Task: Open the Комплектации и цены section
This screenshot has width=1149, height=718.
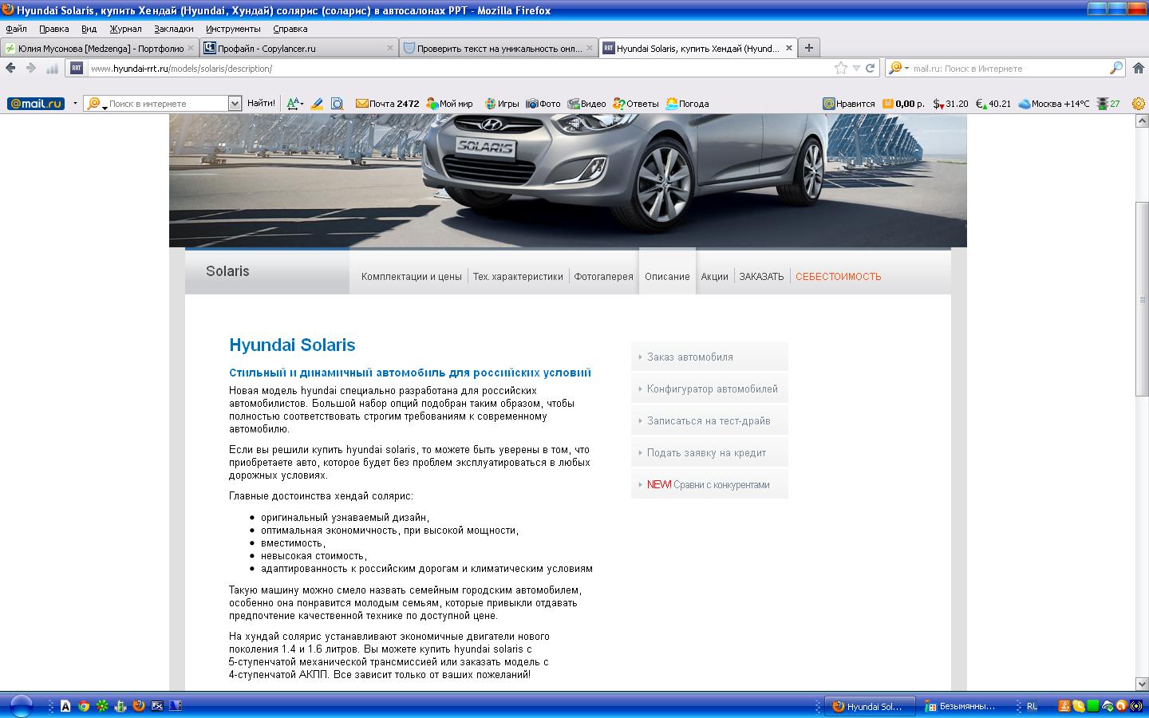Action: click(x=412, y=277)
